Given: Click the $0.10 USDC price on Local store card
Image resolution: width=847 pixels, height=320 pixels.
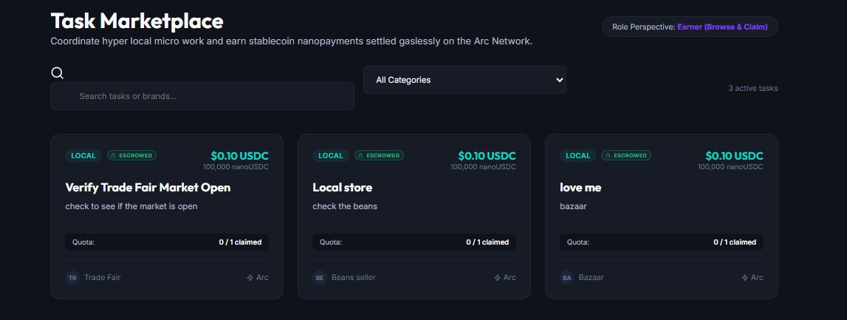Looking at the screenshot, I should click(487, 156).
